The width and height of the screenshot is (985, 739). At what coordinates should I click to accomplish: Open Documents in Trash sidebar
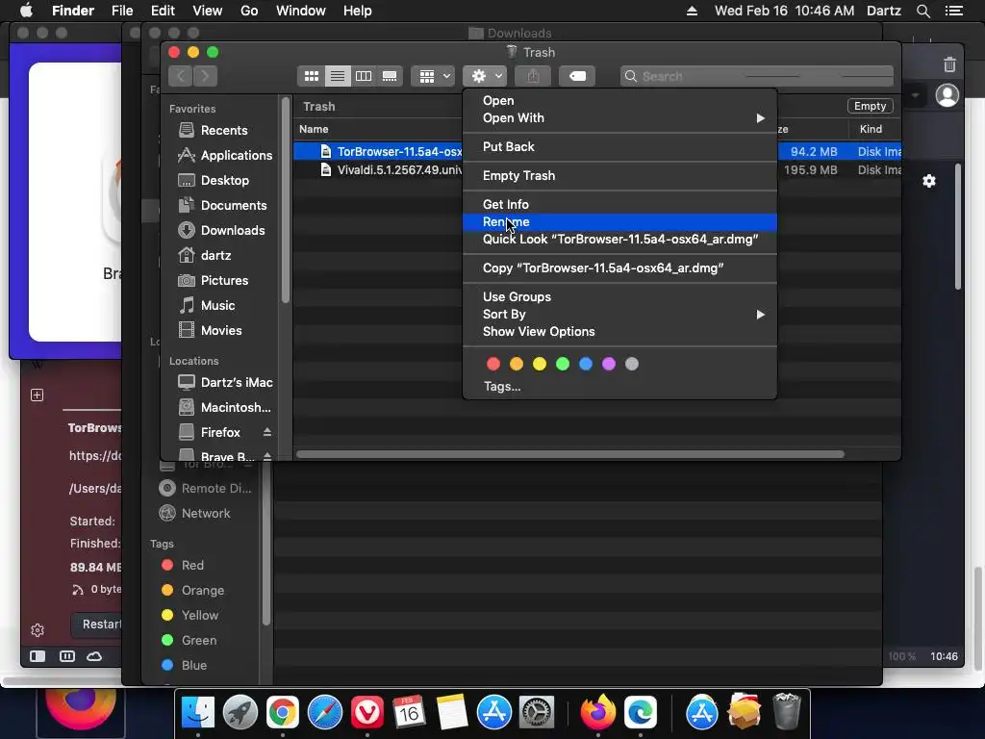coord(223,206)
